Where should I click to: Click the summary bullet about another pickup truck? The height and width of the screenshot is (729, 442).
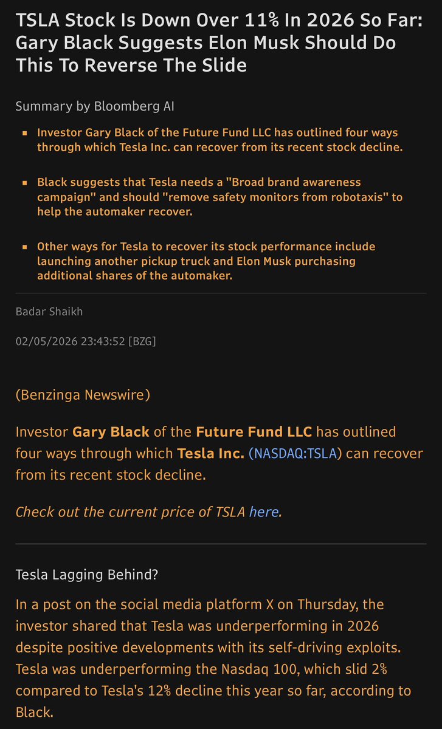pos(207,261)
